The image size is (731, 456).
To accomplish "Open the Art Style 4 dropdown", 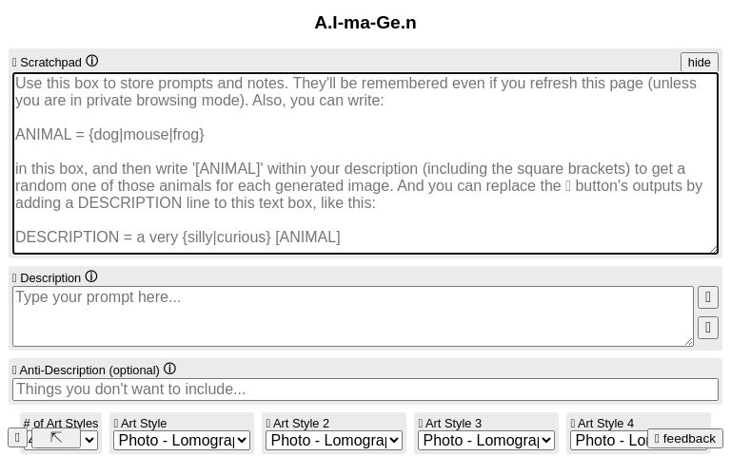I will click(x=609, y=440).
